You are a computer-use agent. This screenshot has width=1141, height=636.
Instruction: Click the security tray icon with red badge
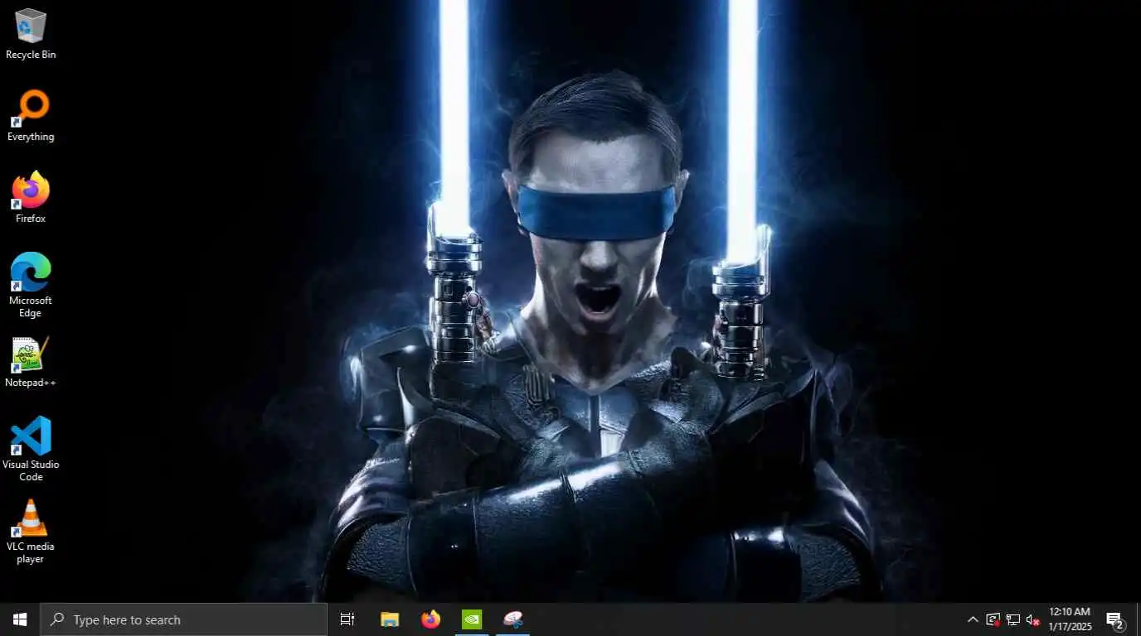[993, 619]
